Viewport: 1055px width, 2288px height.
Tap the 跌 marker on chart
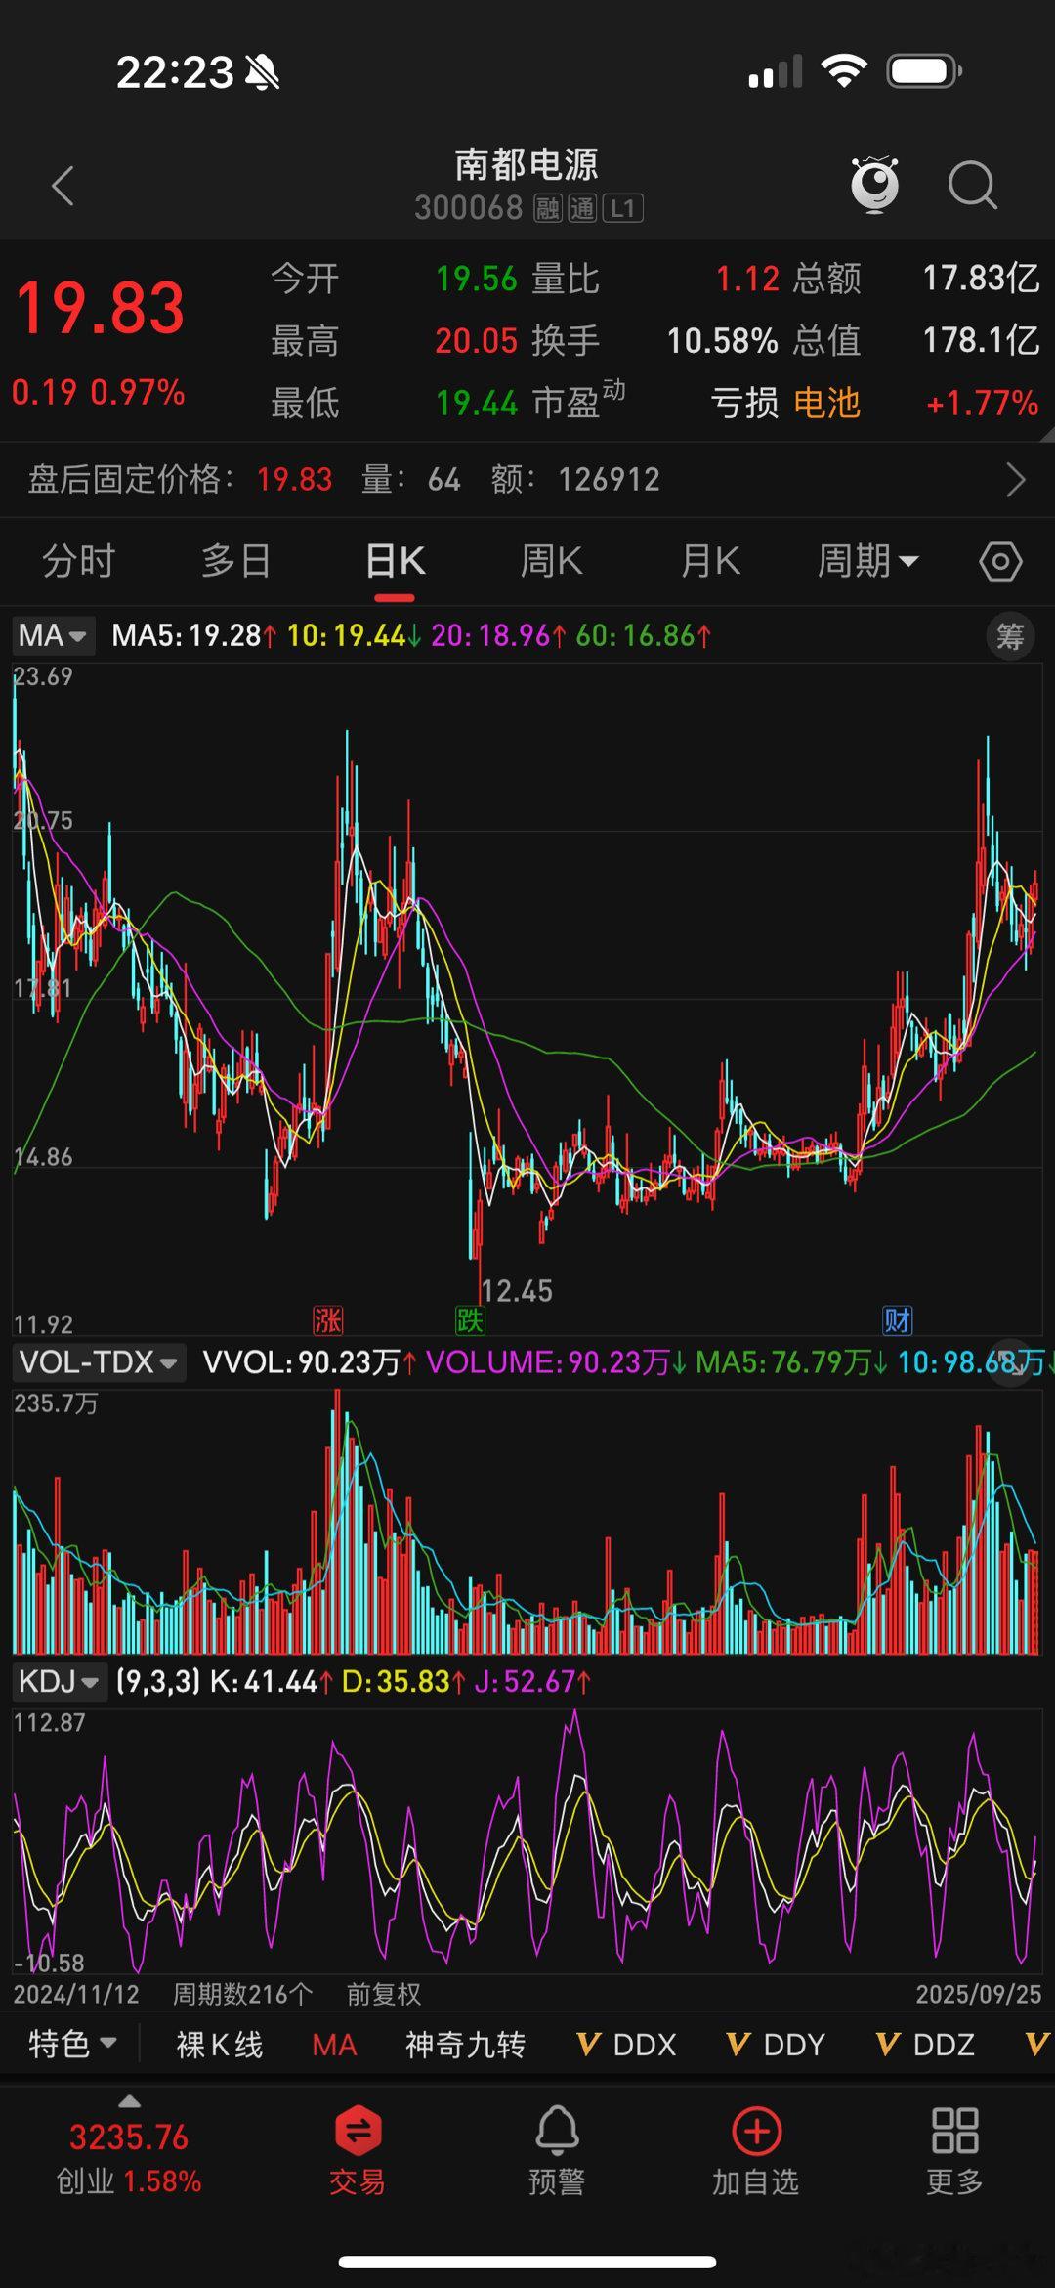point(470,1320)
